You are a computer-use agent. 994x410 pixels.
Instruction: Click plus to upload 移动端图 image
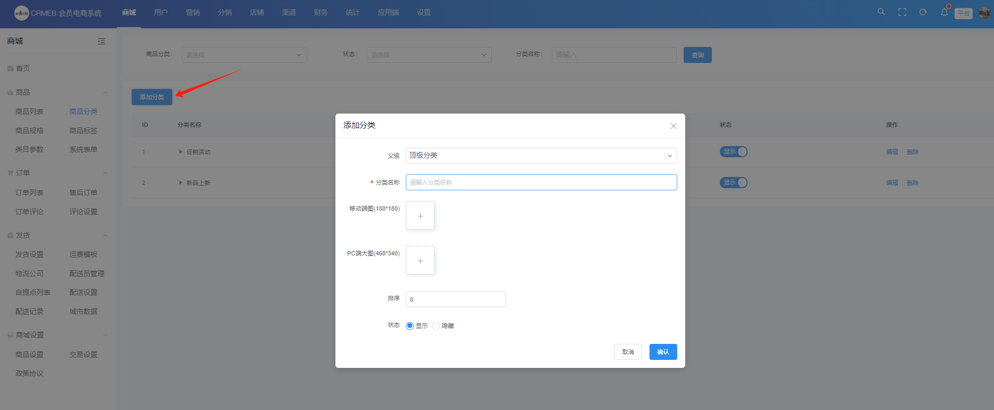(420, 216)
